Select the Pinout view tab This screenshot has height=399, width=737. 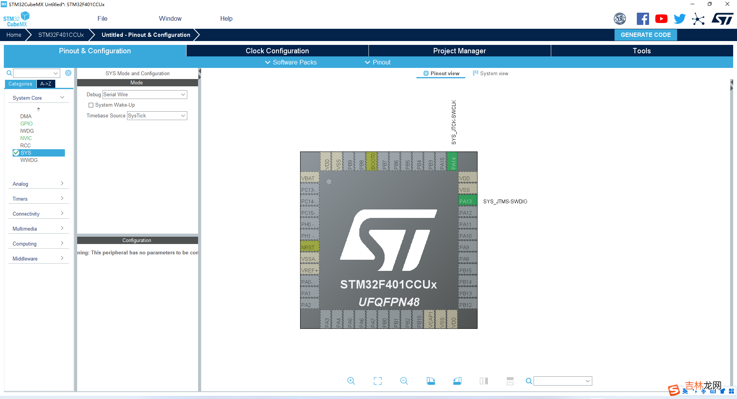(441, 73)
